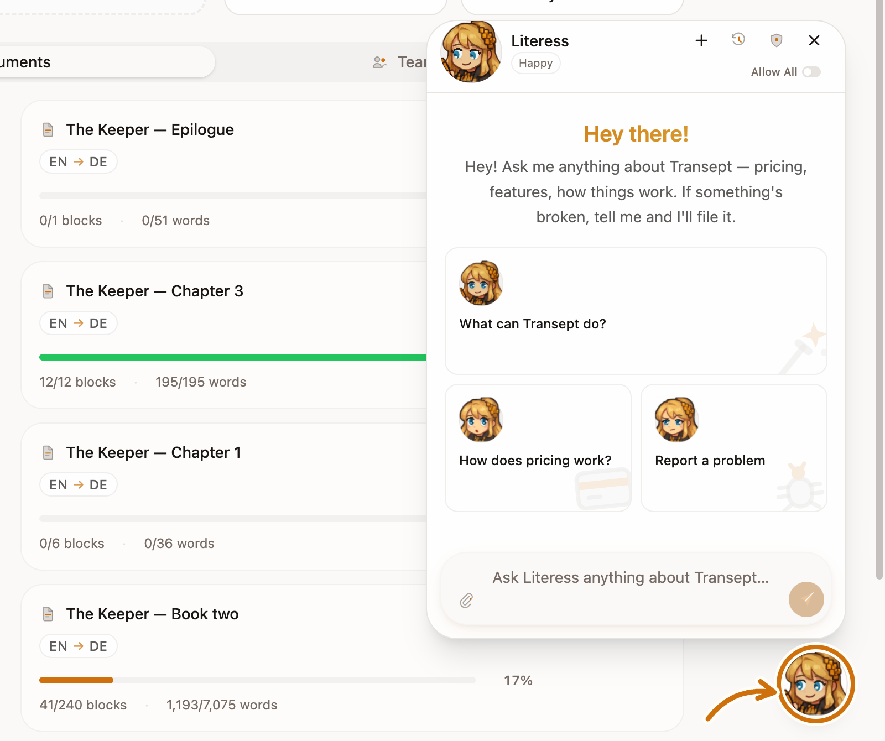The width and height of the screenshot is (885, 741).
Task: Click the Happy mood badge
Action: point(535,63)
